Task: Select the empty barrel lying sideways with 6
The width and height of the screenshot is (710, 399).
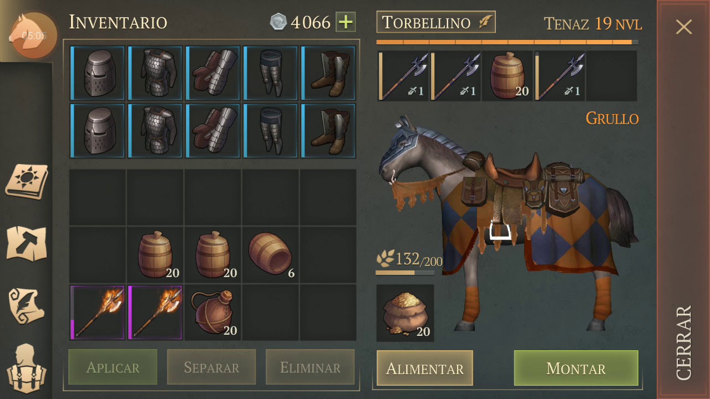Action: 271,254
